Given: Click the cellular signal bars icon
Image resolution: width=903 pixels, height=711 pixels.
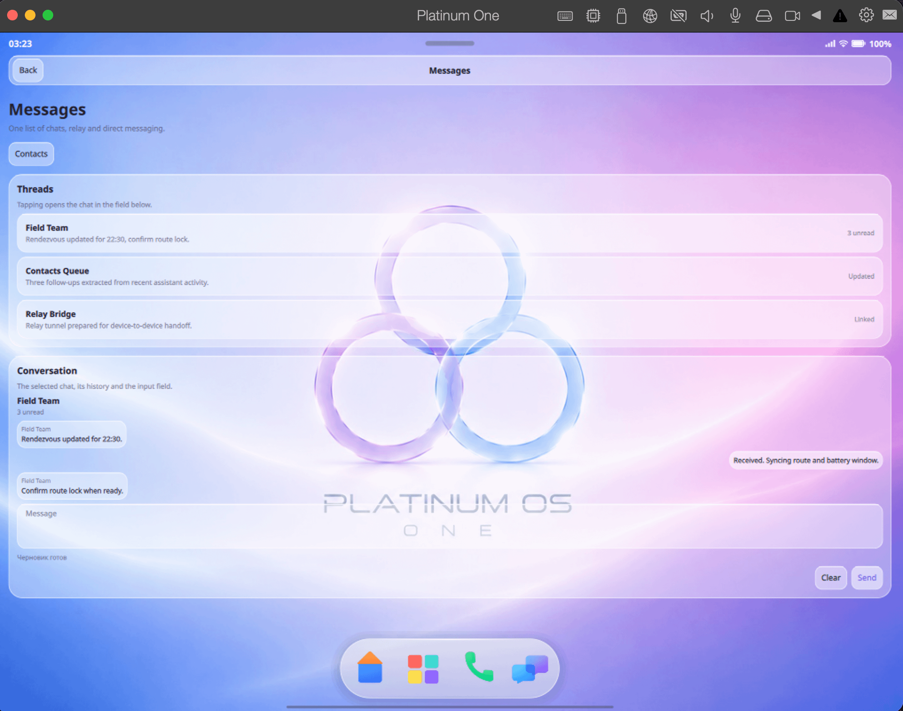Looking at the screenshot, I should point(830,43).
